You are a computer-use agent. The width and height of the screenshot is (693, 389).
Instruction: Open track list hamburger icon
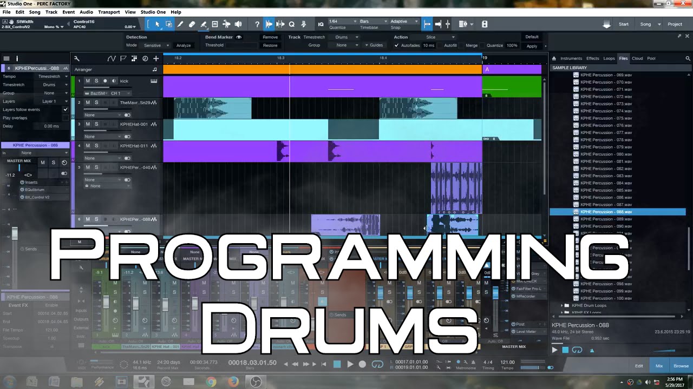6,58
